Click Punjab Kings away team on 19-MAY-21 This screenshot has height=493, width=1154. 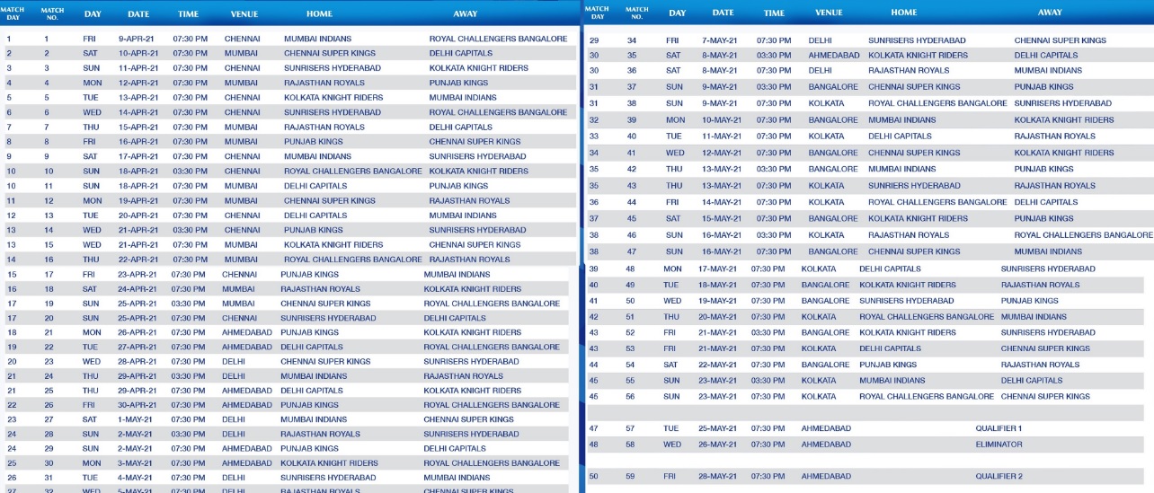(x=1030, y=301)
